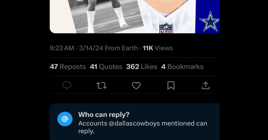Viewport: 268px width, 140px height.
Task: Bookmark this post using the bookmark icon
Action: point(171,85)
